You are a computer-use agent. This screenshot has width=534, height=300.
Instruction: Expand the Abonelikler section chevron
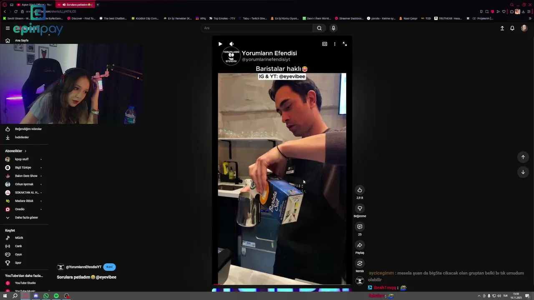pyautogui.click(x=25, y=151)
